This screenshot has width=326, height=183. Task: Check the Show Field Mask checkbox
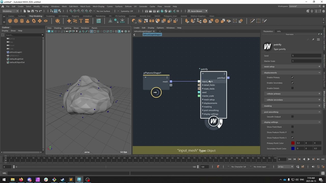tap(292, 127)
